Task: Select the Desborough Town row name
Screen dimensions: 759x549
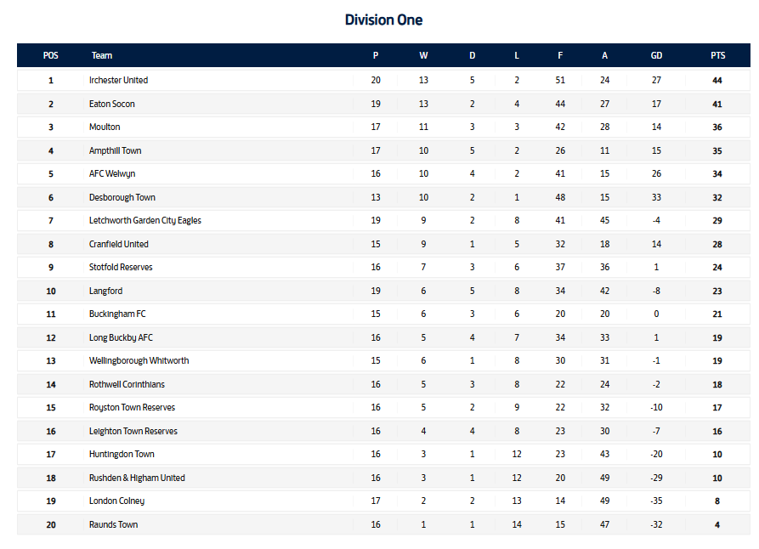Action: (x=122, y=197)
